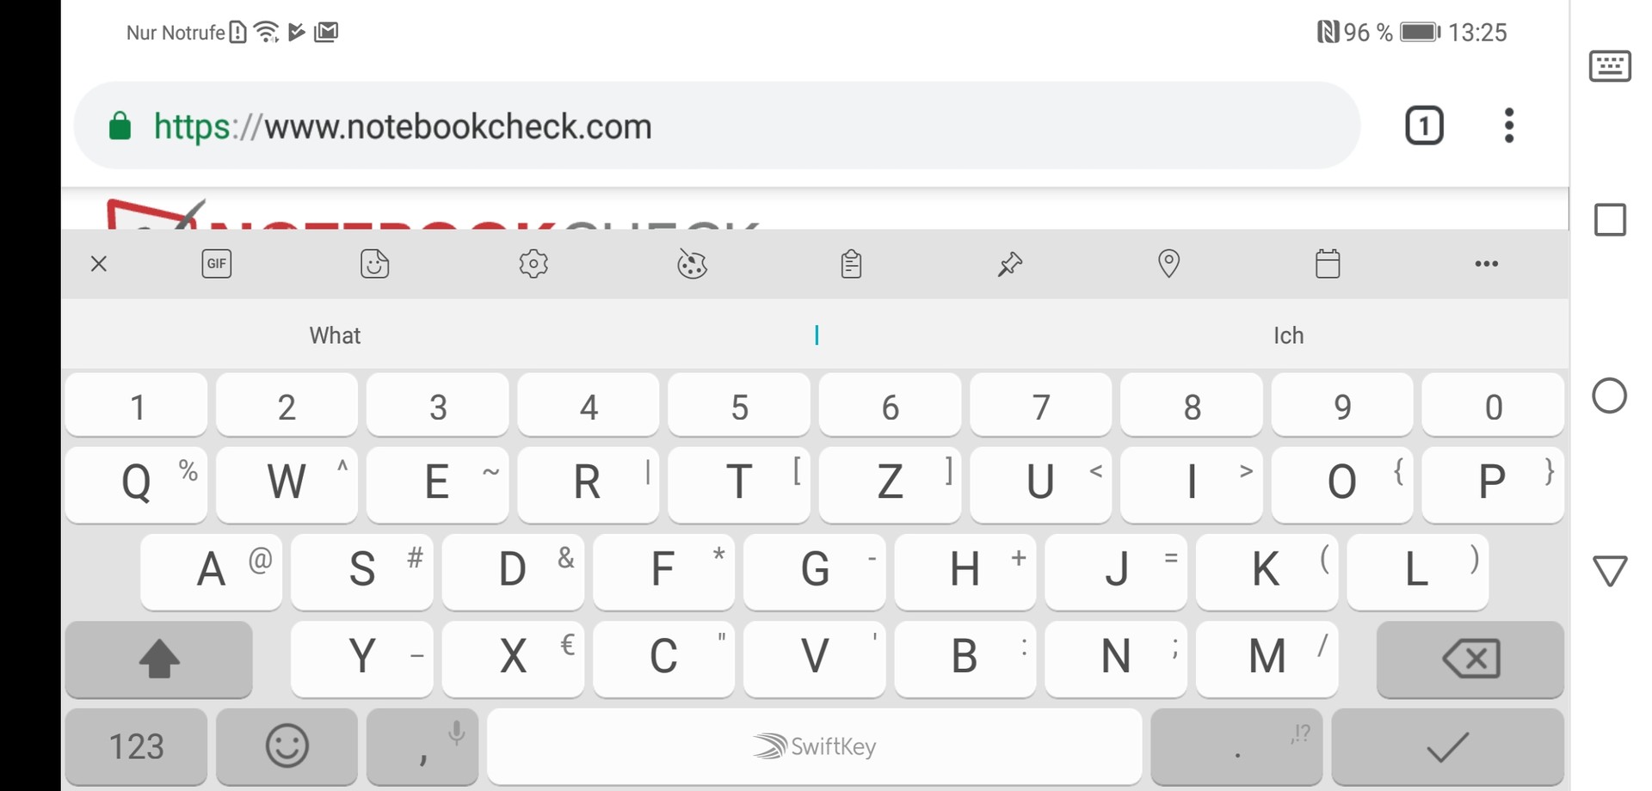Viewport: 1652px width, 791px height.
Task: Open the sticker panel icon
Action: (374, 263)
